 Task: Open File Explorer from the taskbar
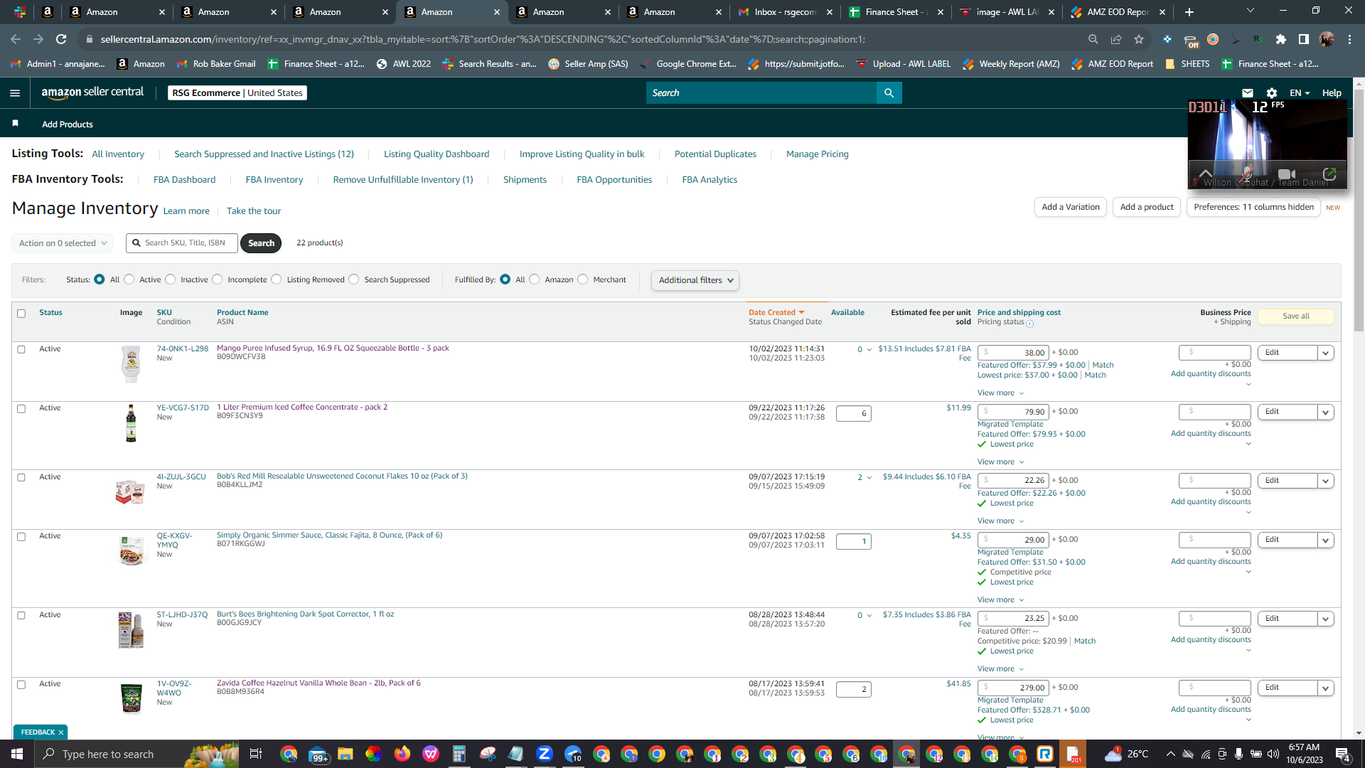point(346,754)
